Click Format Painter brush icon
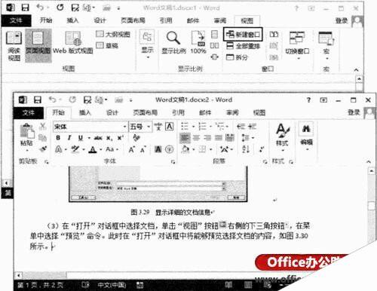377x291 pixels. (x=43, y=149)
